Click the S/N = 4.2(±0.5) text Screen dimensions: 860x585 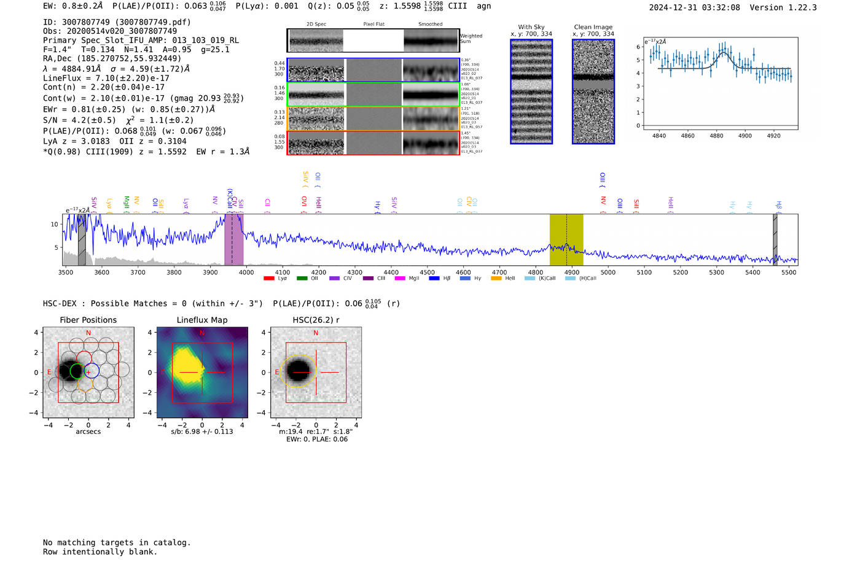tap(79, 120)
